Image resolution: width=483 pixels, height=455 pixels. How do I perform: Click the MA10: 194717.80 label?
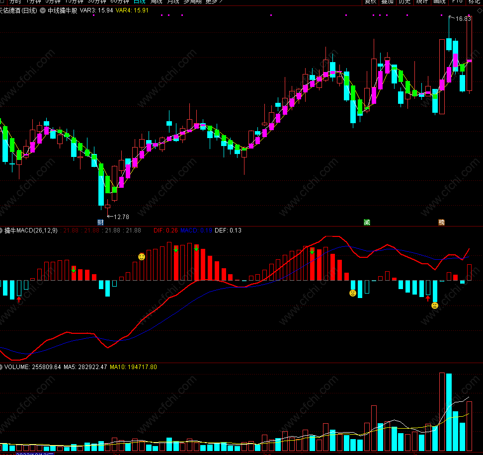(133, 367)
